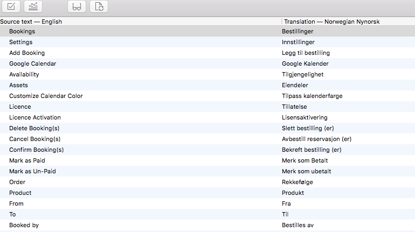This screenshot has height=232, width=415.
Task: Click the Validate translations checkmark icon
Action: pyautogui.click(x=12, y=7)
